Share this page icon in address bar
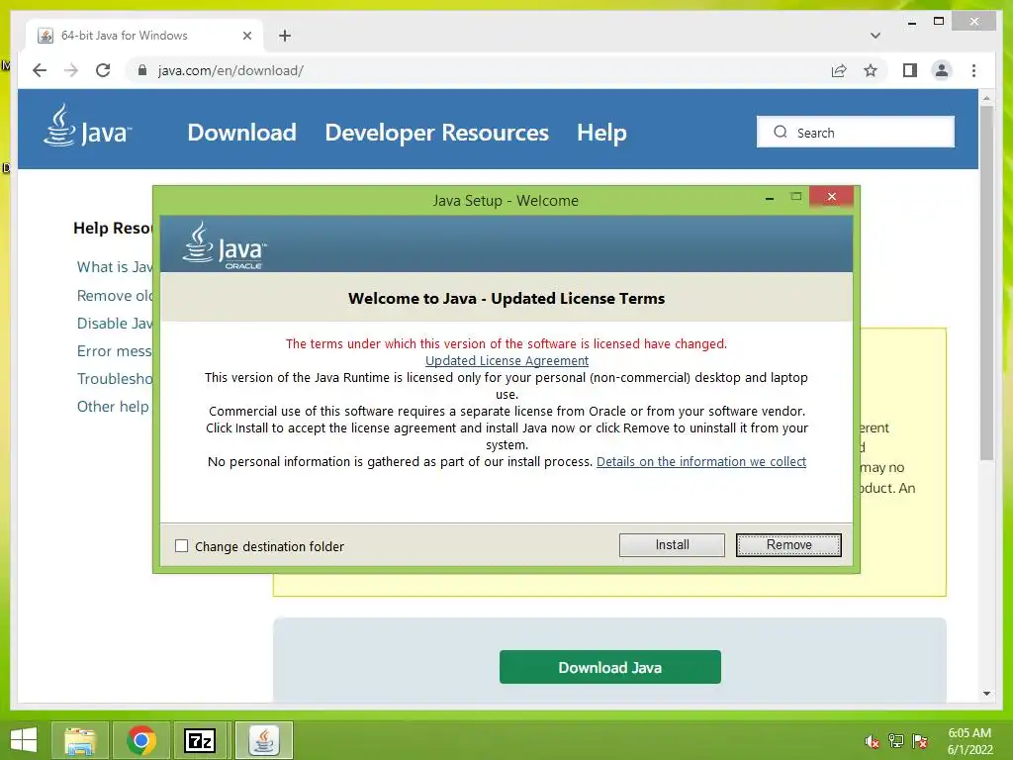The height and width of the screenshot is (760, 1013). point(839,70)
